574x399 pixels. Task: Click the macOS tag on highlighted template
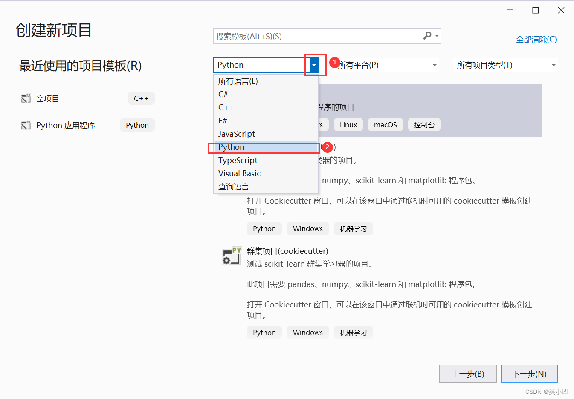coord(386,125)
